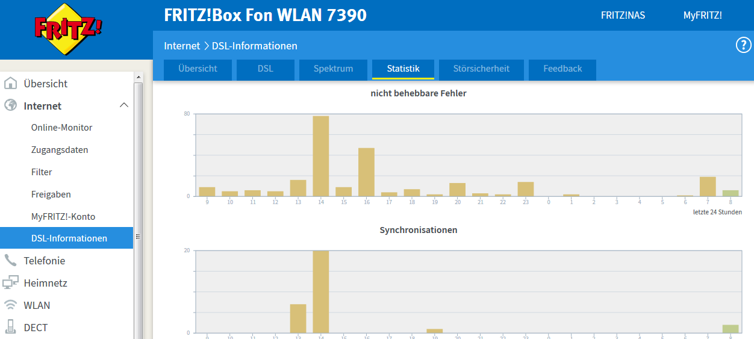Open the Spektrum tab

pyautogui.click(x=333, y=69)
